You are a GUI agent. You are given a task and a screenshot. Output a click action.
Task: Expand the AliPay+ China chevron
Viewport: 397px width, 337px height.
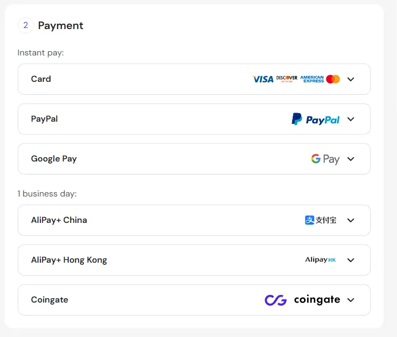(351, 220)
